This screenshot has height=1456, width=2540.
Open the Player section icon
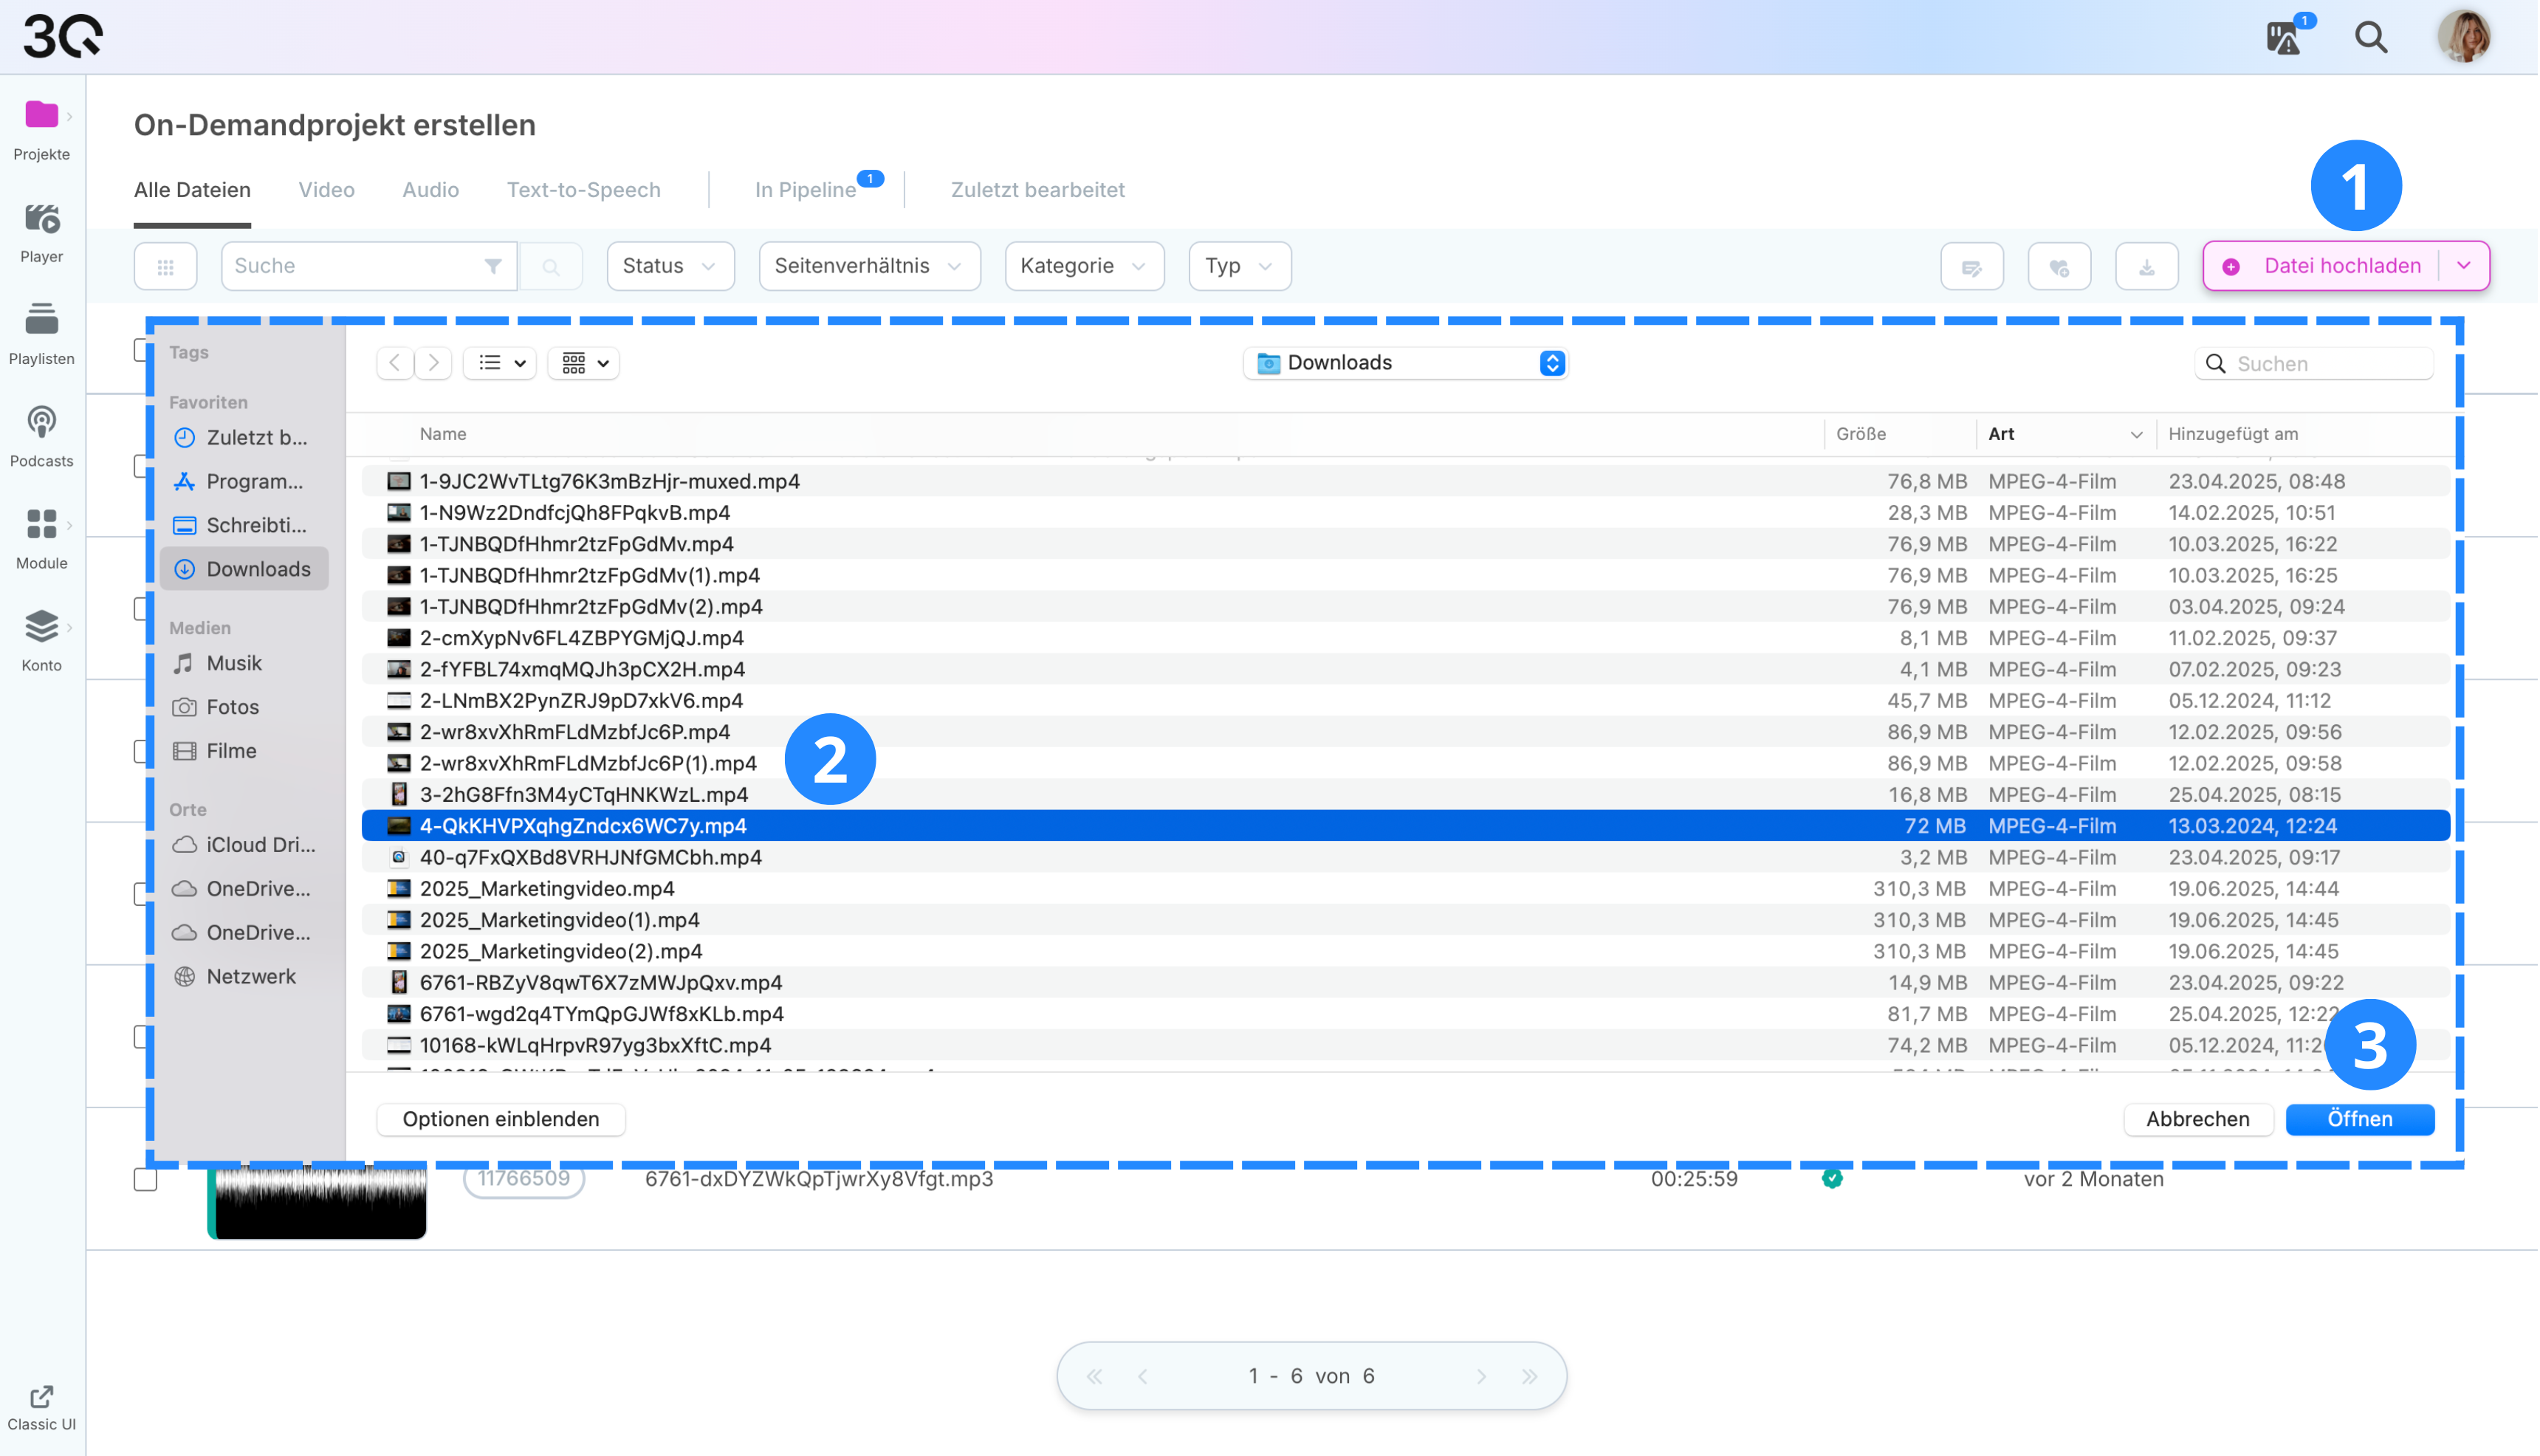click(x=41, y=219)
